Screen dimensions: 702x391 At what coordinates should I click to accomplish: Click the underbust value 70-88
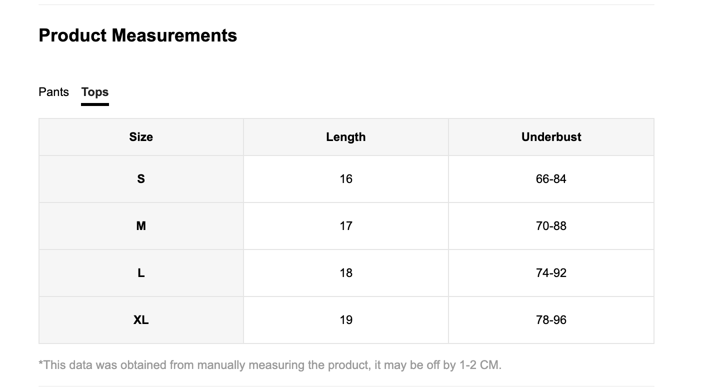point(551,226)
